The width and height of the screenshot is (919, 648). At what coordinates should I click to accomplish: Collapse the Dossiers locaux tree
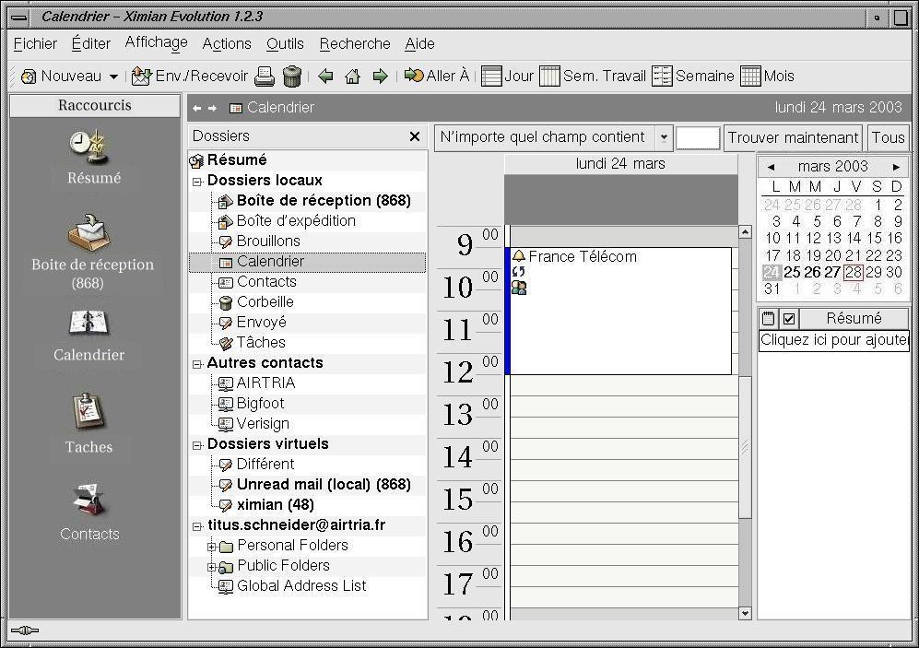click(x=197, y=182)
